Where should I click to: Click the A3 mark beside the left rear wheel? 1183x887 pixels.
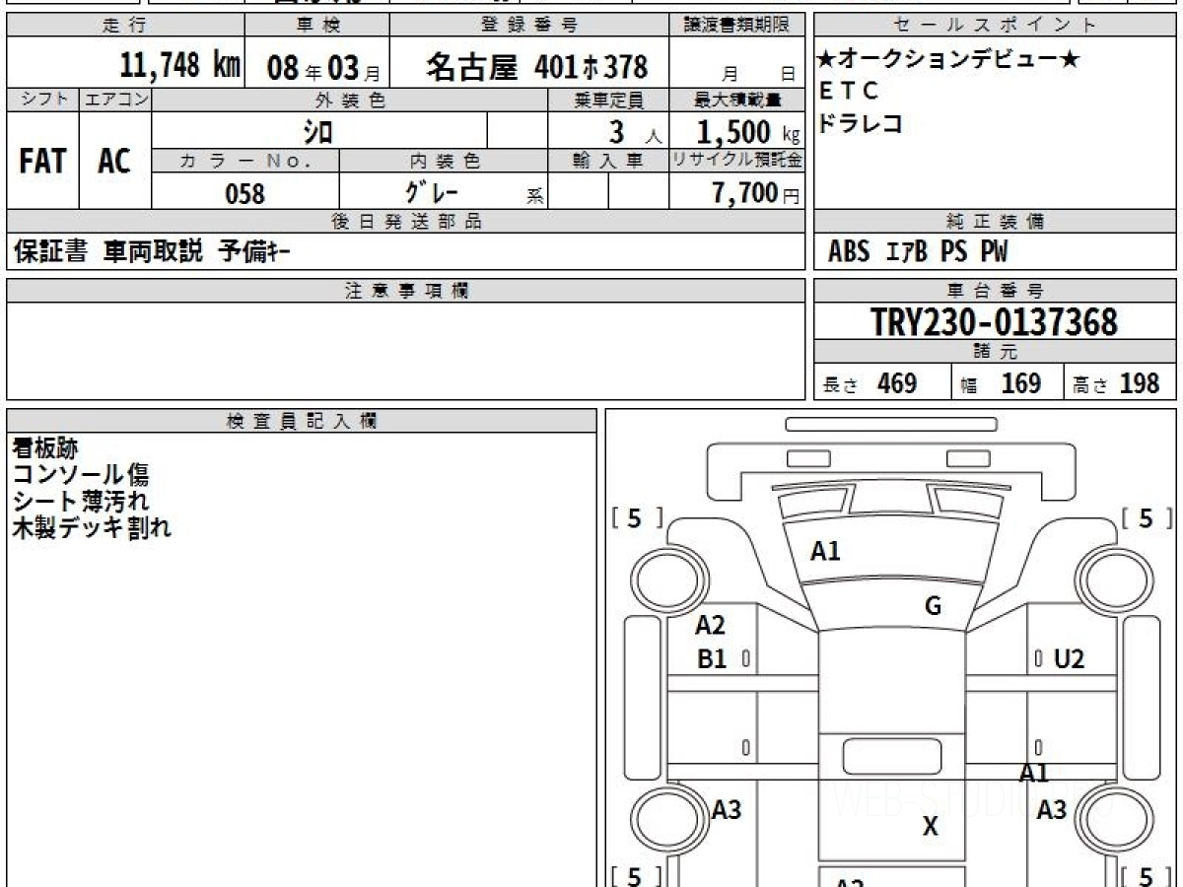pyautogui.click(x=726, y=811)
